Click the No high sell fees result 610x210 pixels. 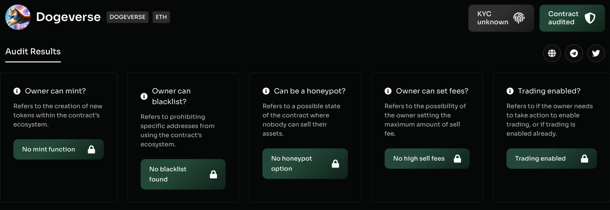click(426, 159)
